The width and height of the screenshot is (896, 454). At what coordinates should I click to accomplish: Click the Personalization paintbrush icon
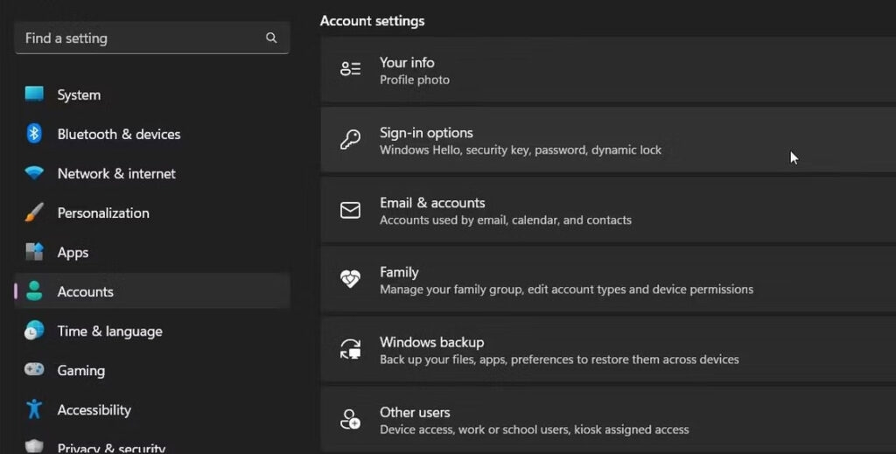(34, 213)
